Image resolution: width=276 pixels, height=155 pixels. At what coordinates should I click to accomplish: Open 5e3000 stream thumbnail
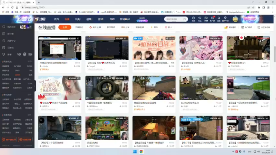point(201,88)
